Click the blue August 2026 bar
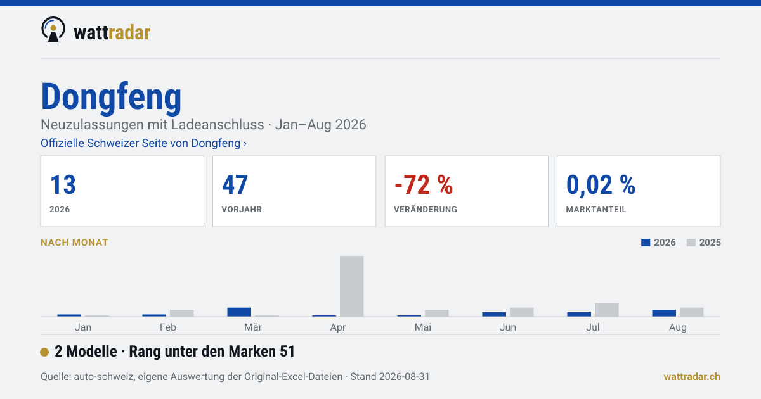The width and height of the screenshot is (761, 399). (x=664, y=313)
